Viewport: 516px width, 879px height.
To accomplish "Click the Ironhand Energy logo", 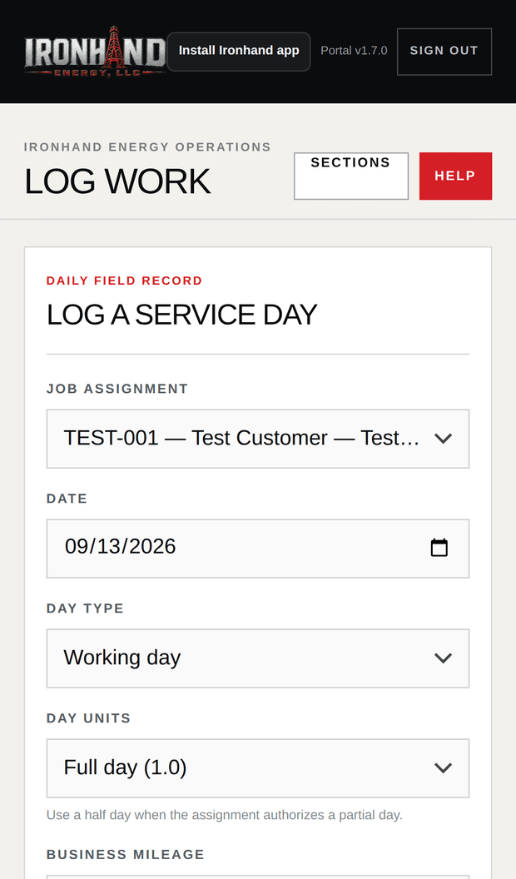I will [95, 52].
